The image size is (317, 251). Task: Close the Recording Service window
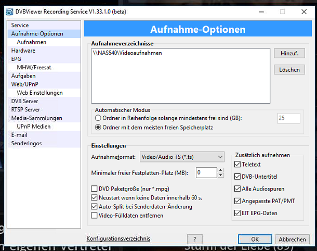tap(304, 12)
